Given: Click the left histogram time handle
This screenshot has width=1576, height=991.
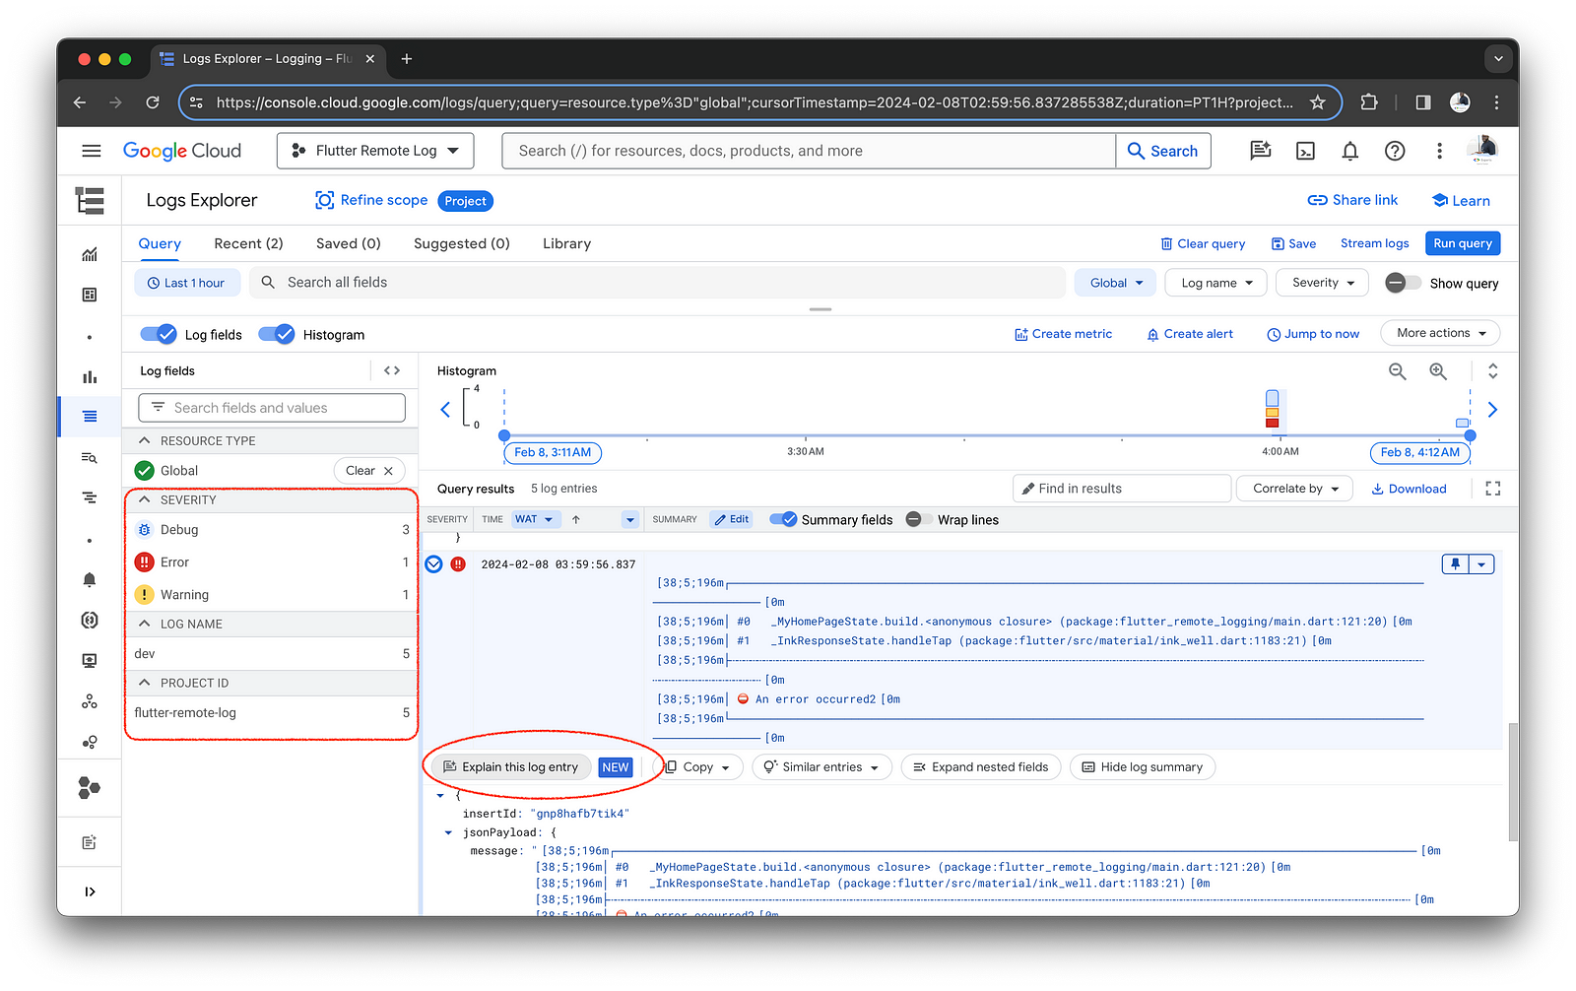Looking at the screenshot, I should (x=504, y=435).
